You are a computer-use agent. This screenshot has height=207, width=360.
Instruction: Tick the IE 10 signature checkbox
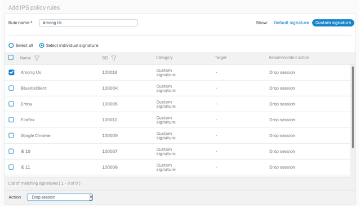point(11,151)
